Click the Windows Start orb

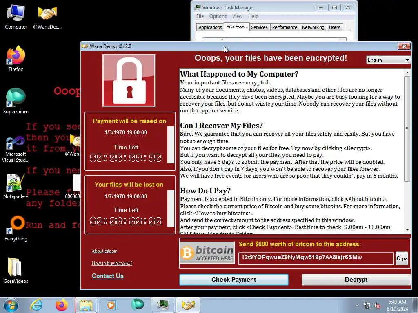click(x=11, y=305)
